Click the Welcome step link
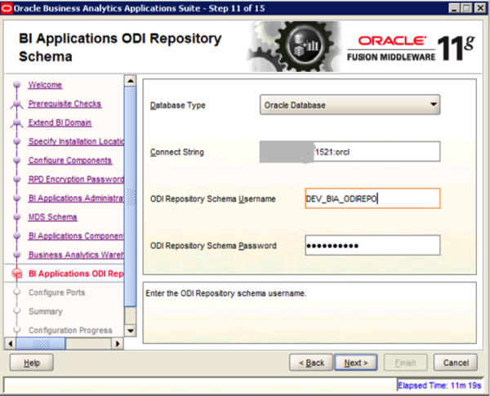This screenshot has height=396, width=490. 45,85
